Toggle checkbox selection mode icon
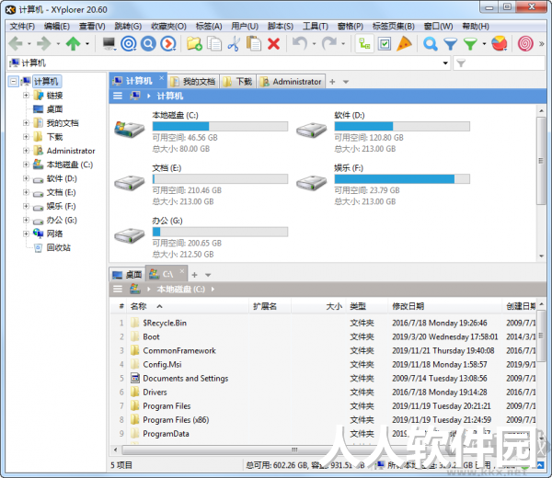The width and height of the screenshot is (552, 478). [385, 43]
